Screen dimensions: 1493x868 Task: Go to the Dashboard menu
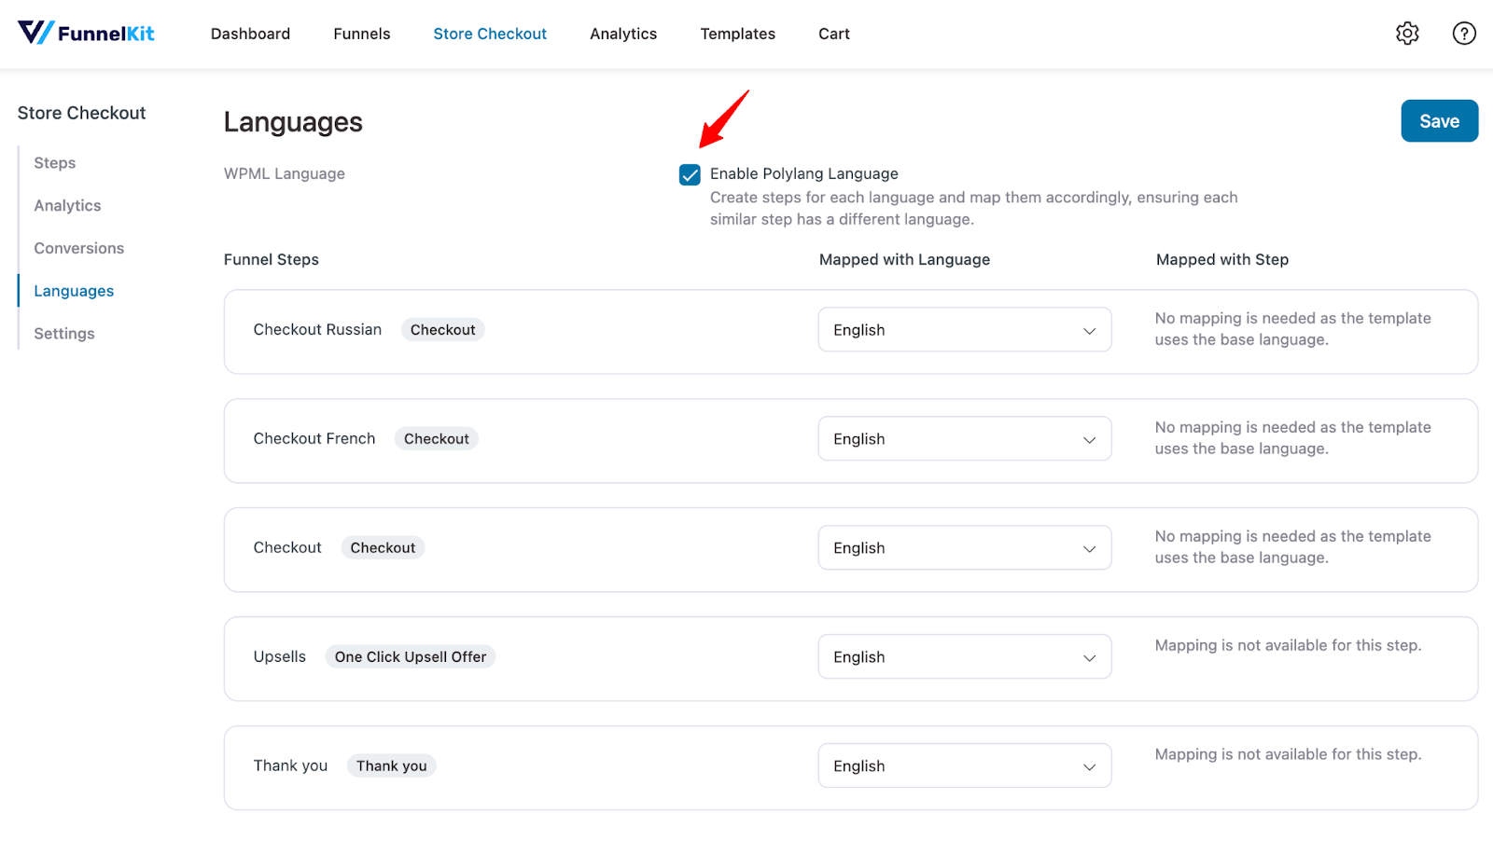pyautogui.click(x=250, y=34)
